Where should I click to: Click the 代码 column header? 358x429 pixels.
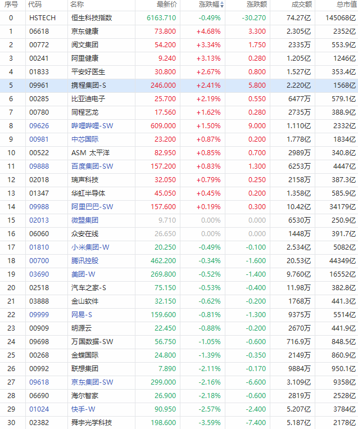pos(35,4)
